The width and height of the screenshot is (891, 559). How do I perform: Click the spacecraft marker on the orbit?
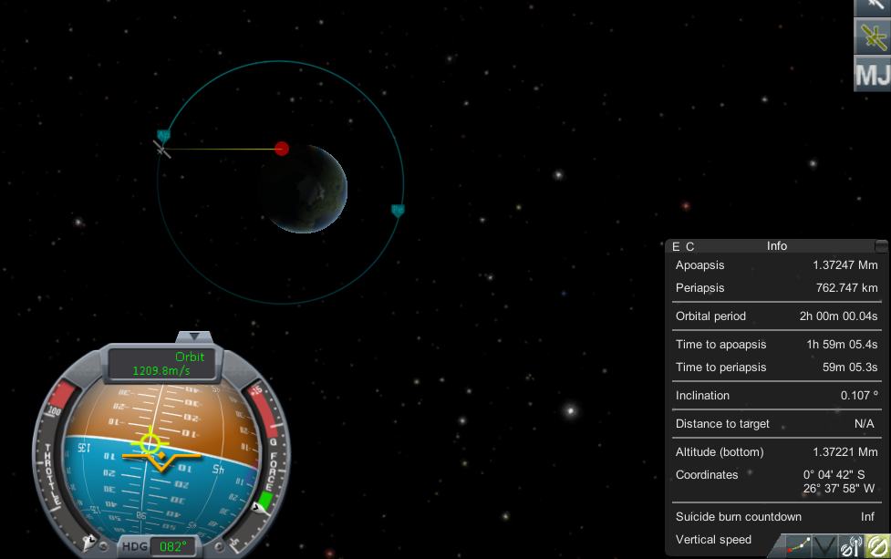pyautogui.click(x=162, y=148)
